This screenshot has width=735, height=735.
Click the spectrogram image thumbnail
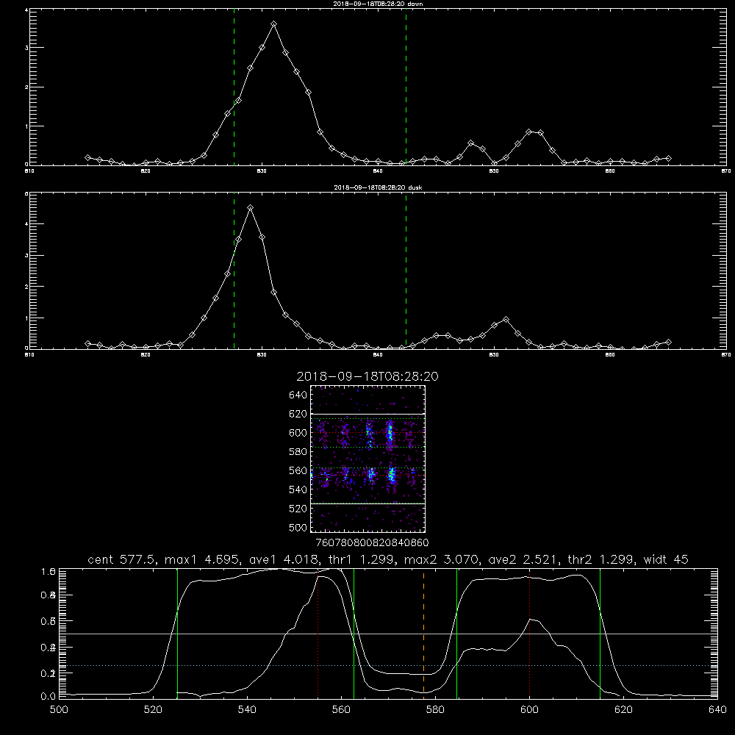pyautogui.click(x=368, y=459)
